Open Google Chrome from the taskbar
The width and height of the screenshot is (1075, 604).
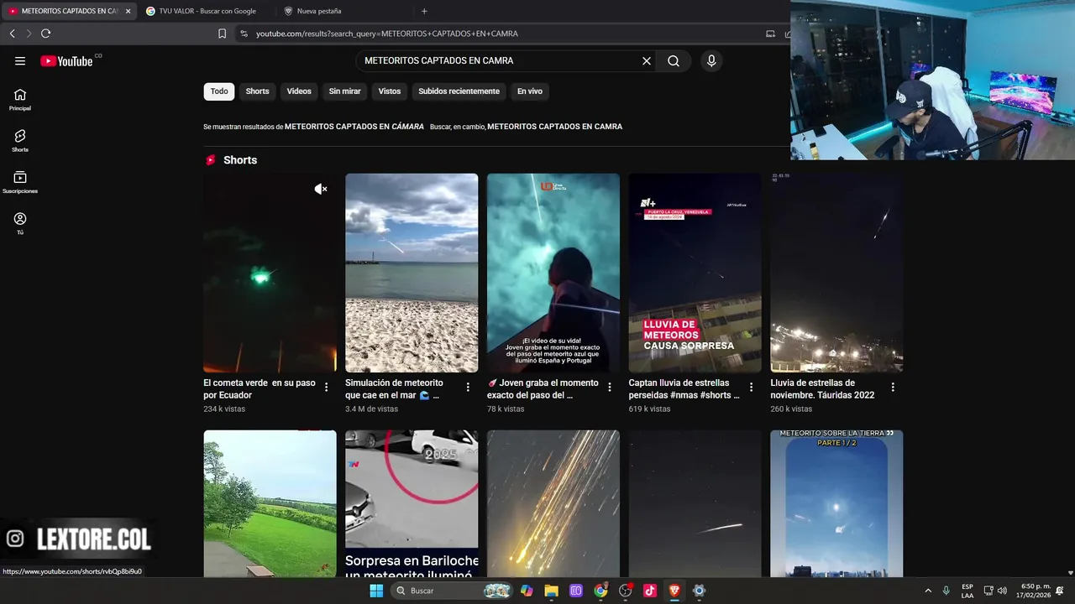(x=600, y=591)
